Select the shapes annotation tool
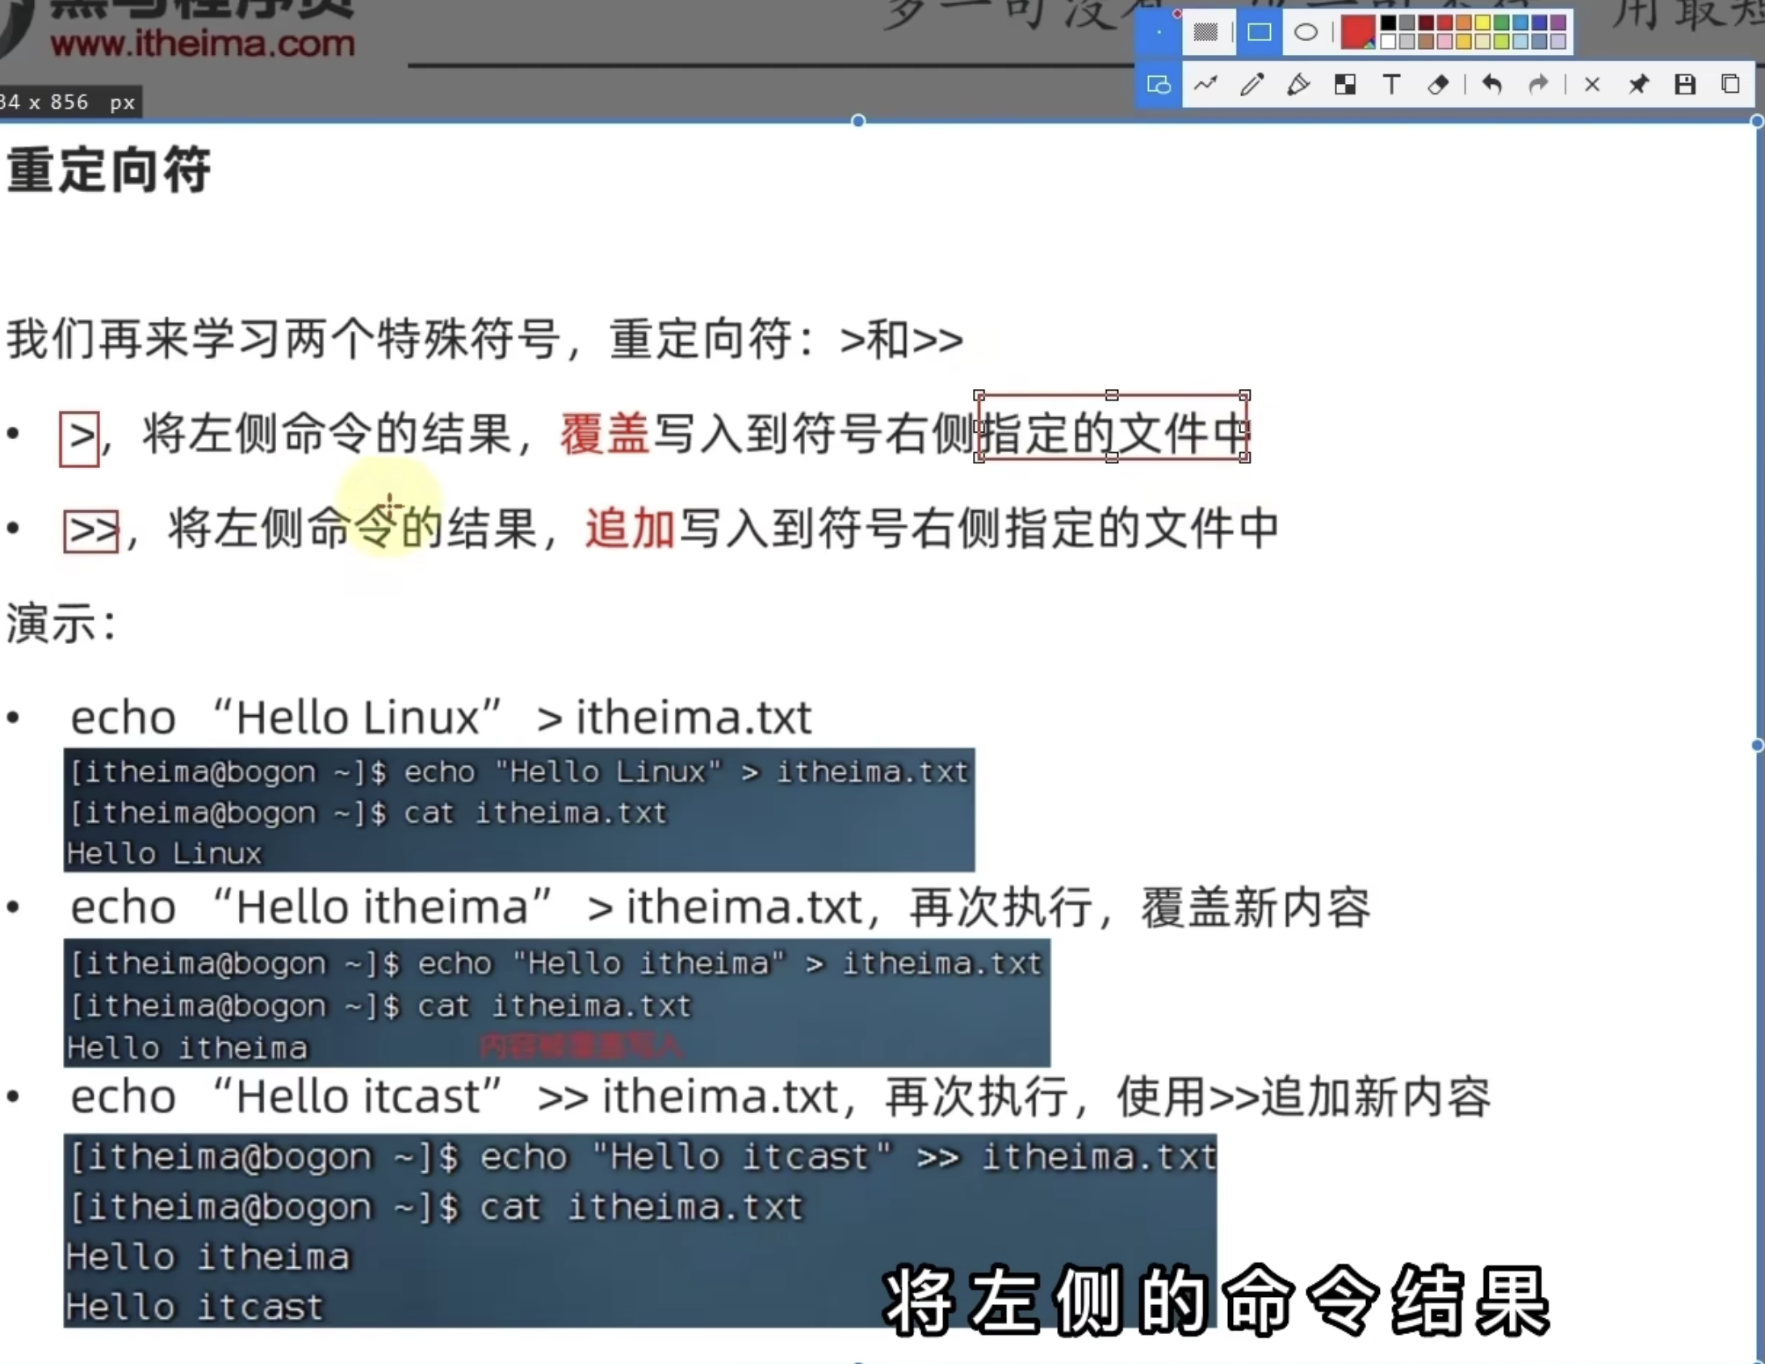This screenshot has height=1364, width=1765. pos(1159,85)
